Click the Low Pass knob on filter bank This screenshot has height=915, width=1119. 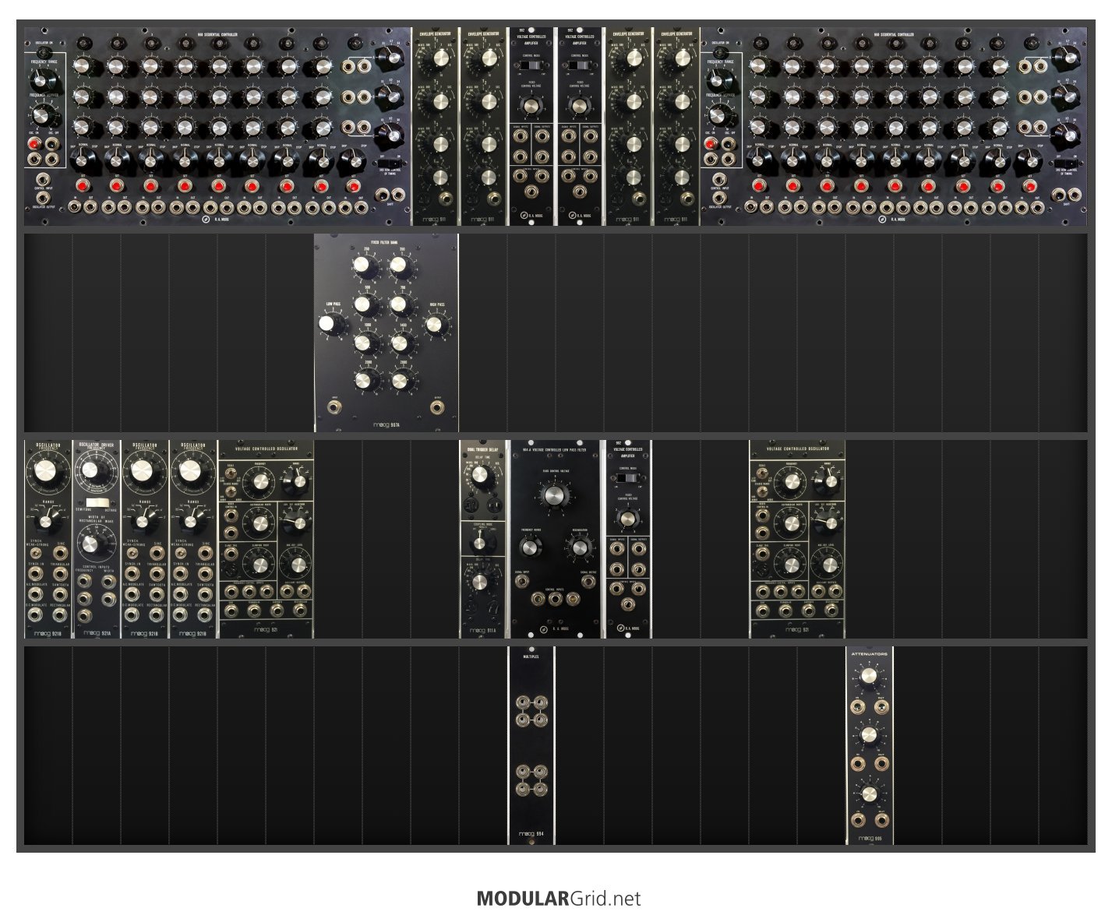(331, 324)
